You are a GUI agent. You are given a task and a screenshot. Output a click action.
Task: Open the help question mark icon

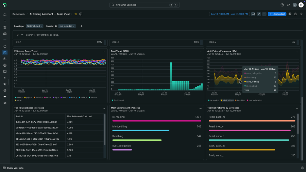pos(282,5)
